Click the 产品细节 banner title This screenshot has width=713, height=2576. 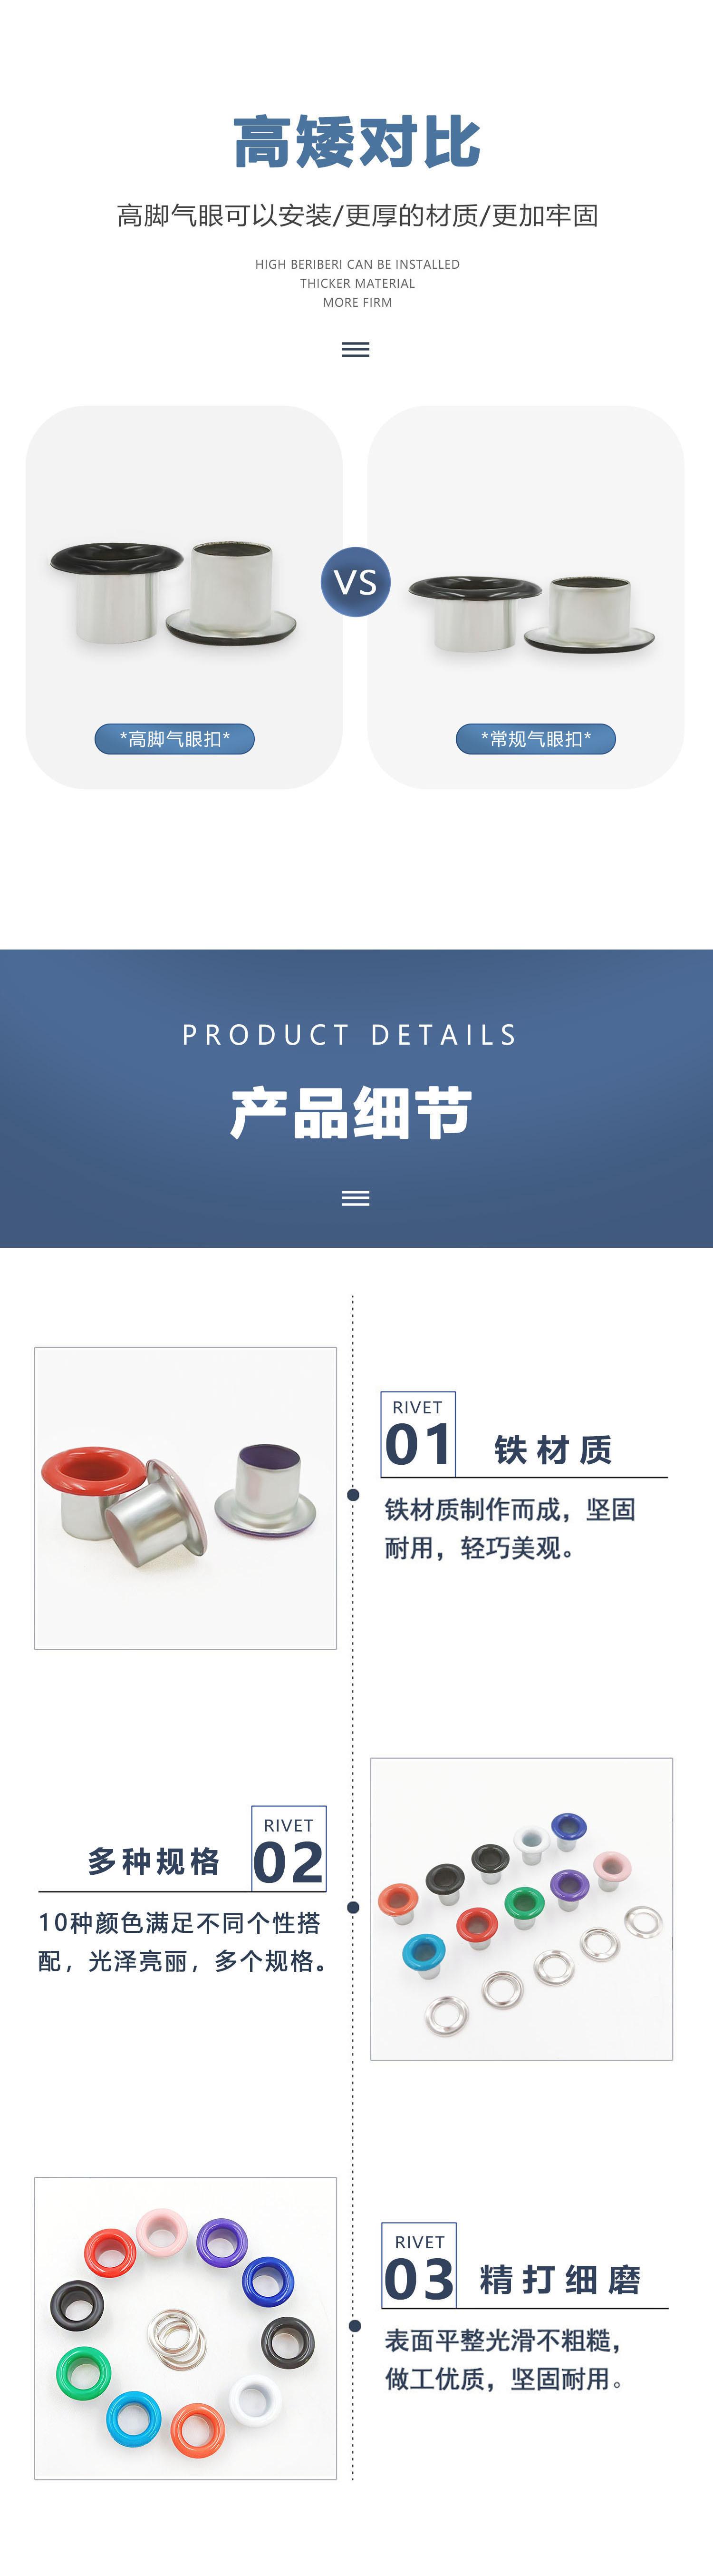[x=351, y=1113]
